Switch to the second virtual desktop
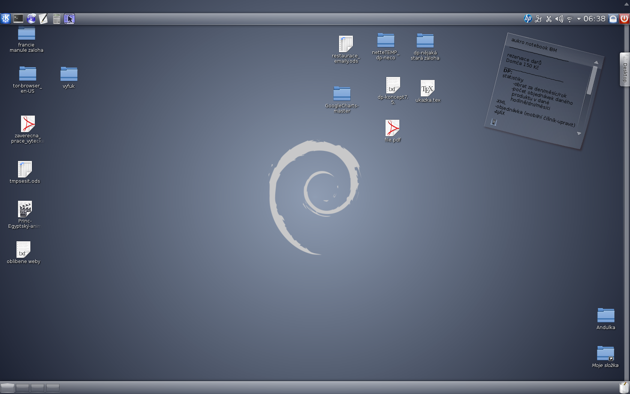The width and height of the screenshot is (630, 394). click(22, 388)
